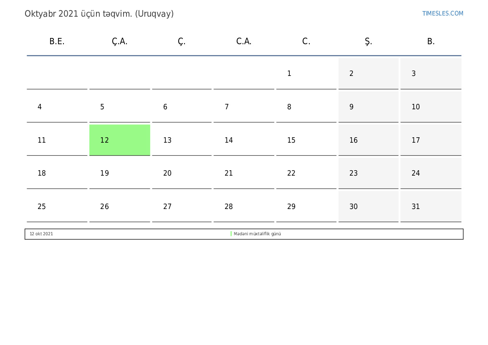Viewport: 488px width, 345px height.
Task: Open the TIMESLES.COM link
Action: coord(442,13)
